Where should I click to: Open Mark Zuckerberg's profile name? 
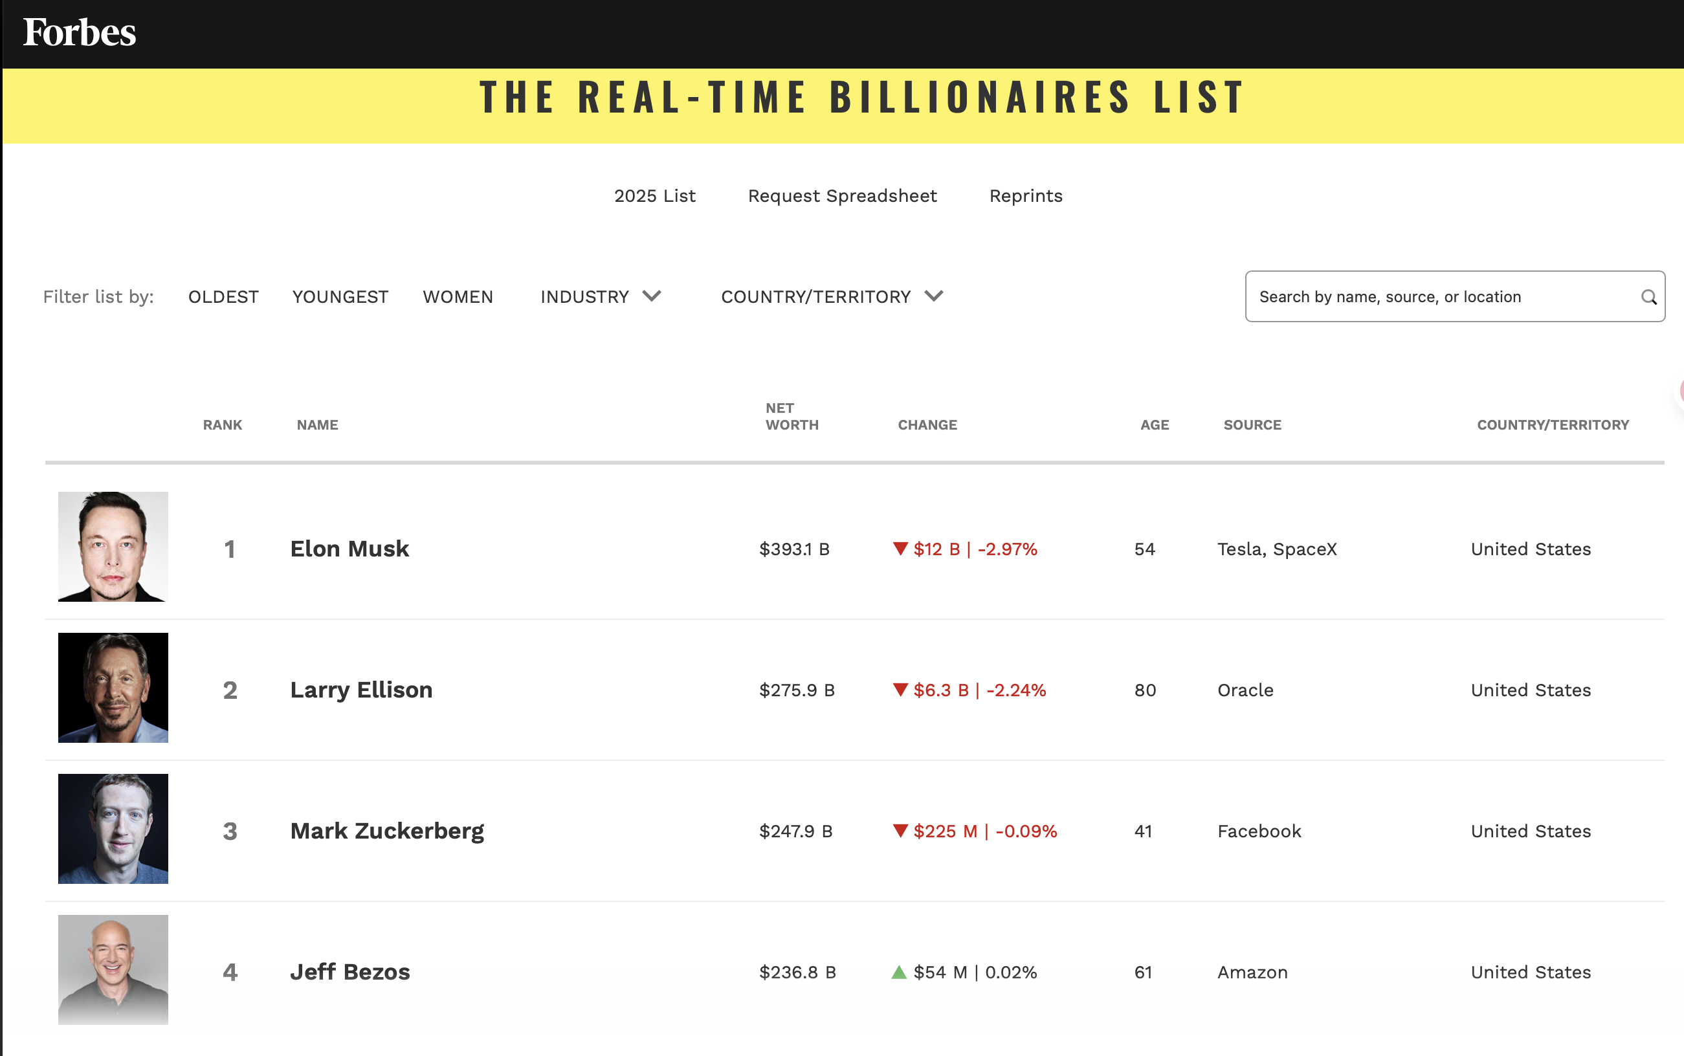tap(387, 831)
